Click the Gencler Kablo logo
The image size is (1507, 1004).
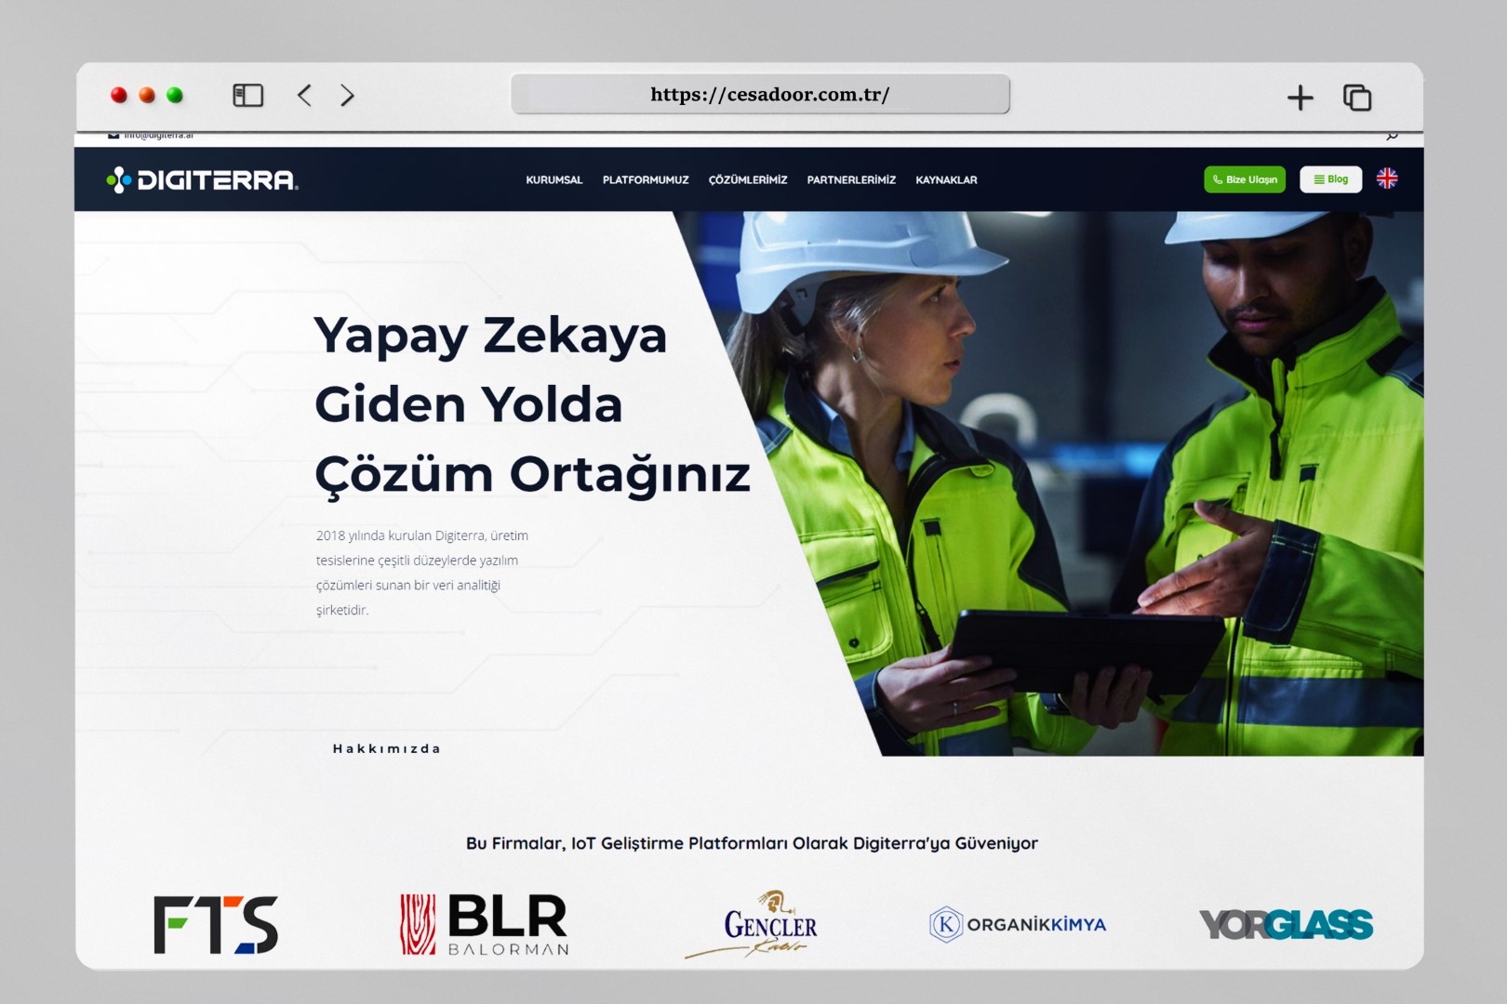pyautogui.click(x=752, y=925)
